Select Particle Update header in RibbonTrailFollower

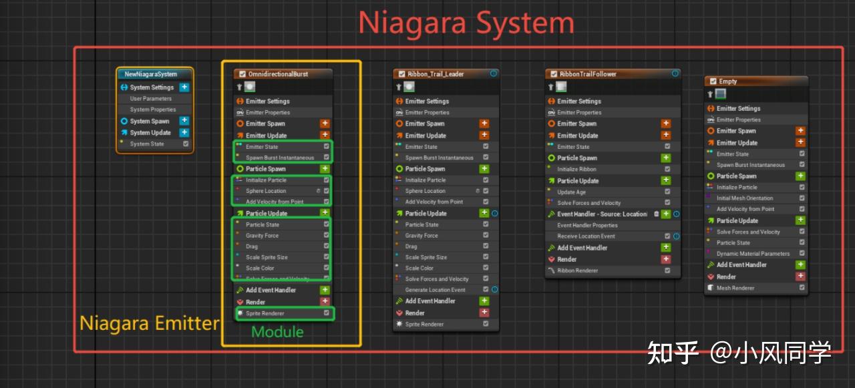tap(578, 181)
